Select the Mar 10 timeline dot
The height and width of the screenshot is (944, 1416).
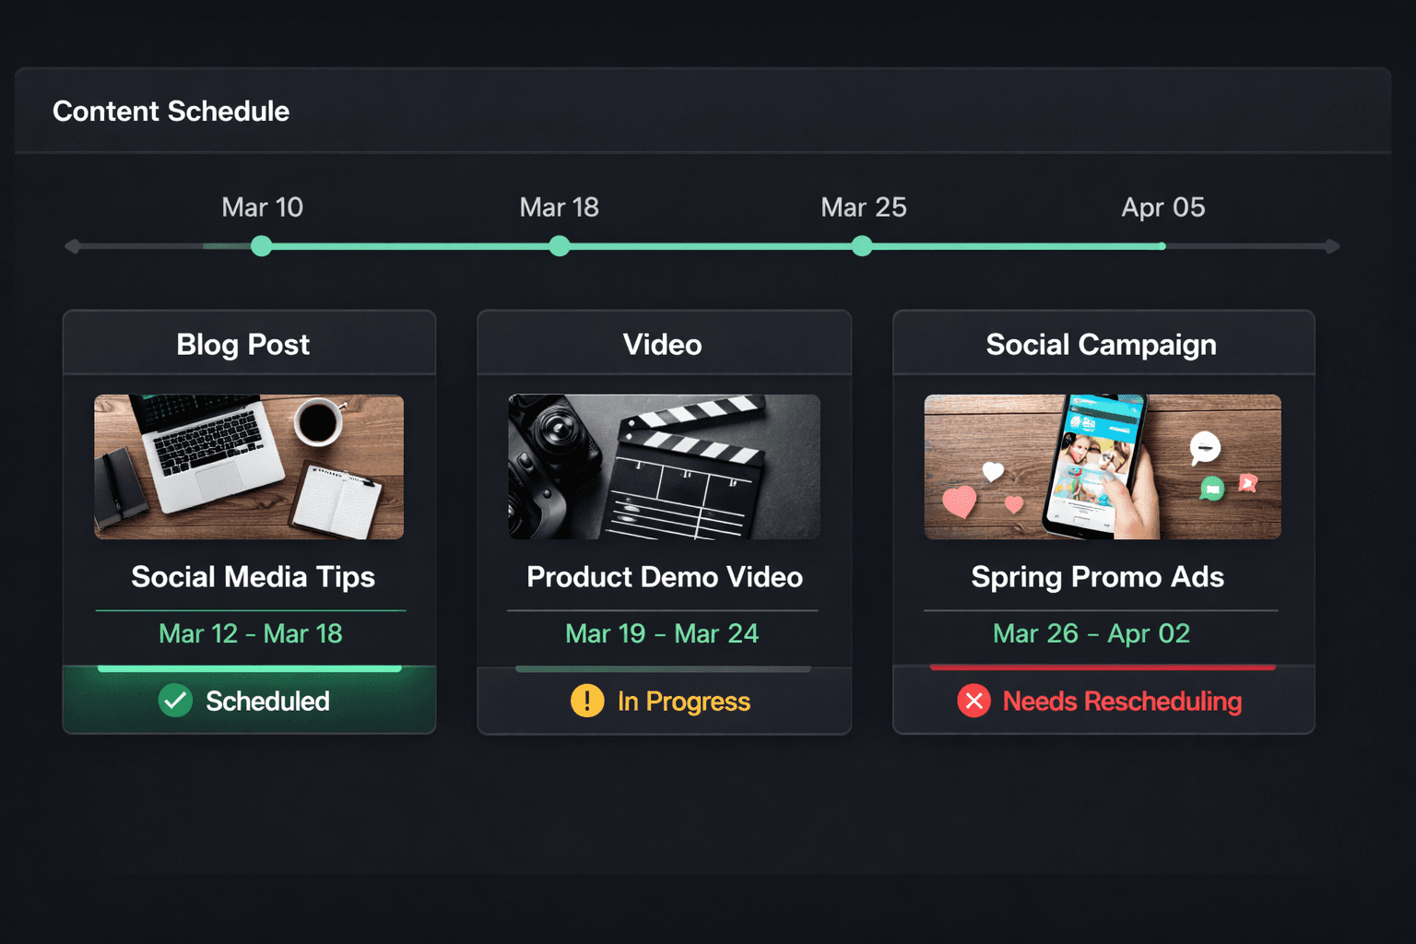click(261, 245)
